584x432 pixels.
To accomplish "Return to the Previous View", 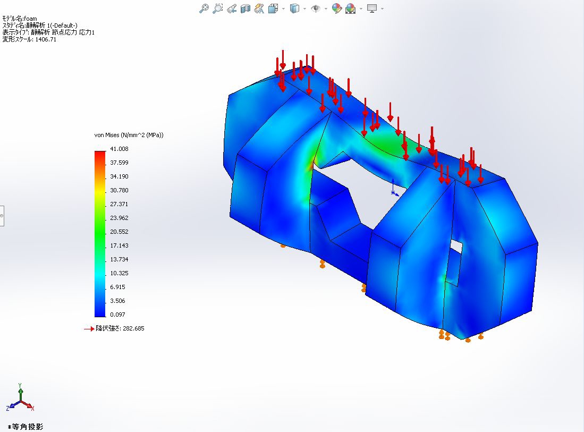I will (232, 9).
